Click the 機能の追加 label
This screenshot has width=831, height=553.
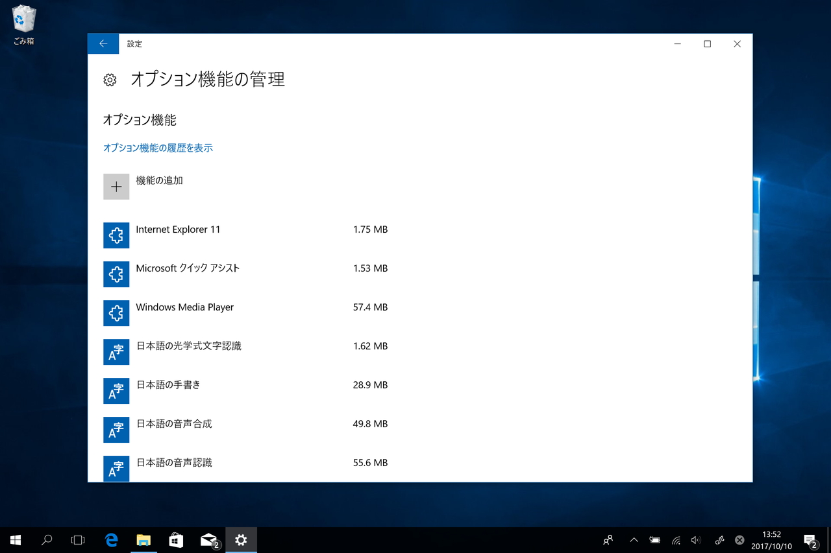[x=159, y=180]
